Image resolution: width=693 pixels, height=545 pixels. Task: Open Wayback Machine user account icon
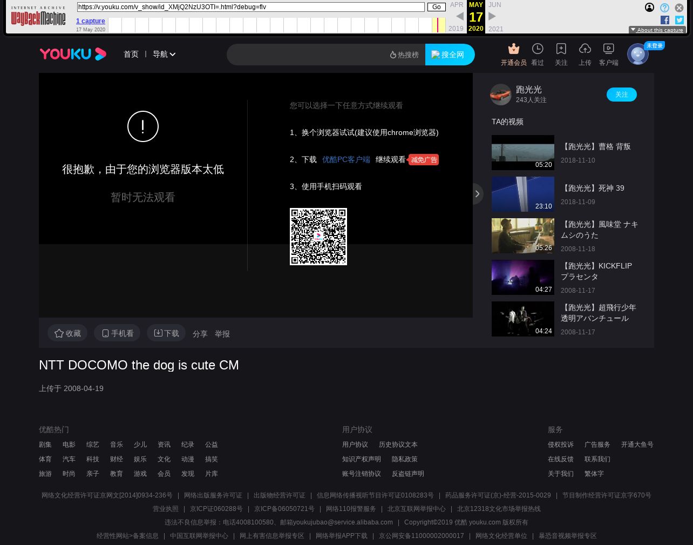(650, 8)
